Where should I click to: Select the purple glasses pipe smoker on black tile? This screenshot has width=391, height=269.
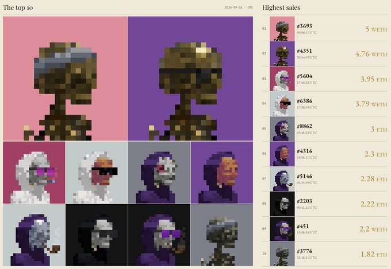pyautogui.click(x=159, y=235)
